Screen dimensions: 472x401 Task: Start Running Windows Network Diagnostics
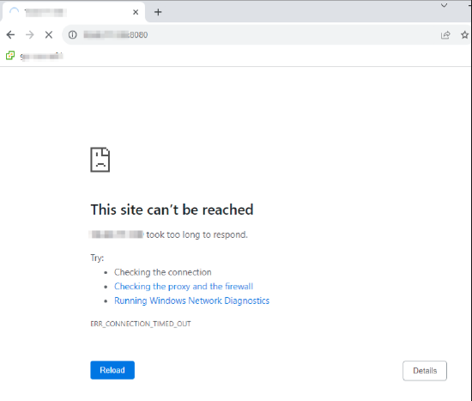click(191, 301)
